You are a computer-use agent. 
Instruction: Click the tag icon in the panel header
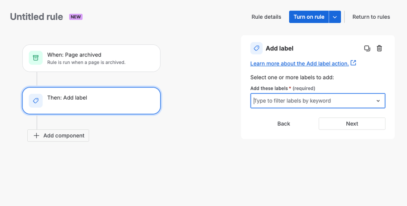pos(257,48)
